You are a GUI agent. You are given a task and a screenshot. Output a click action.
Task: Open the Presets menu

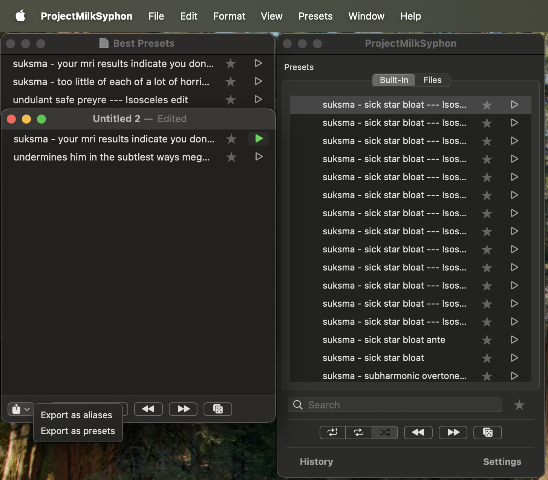[315, 16]
